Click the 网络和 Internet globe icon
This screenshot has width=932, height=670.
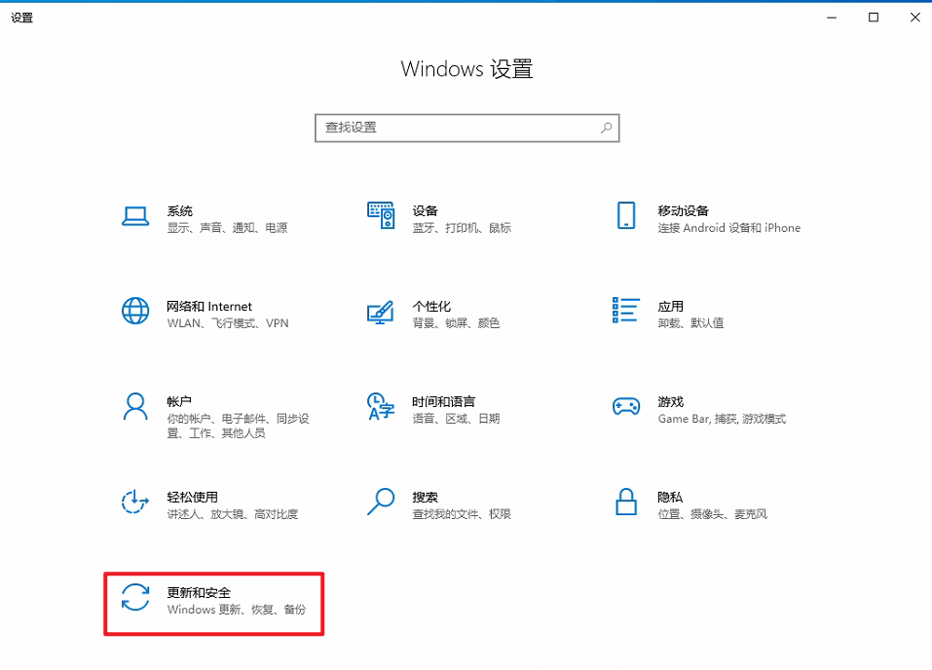click(x=134, y=312)
